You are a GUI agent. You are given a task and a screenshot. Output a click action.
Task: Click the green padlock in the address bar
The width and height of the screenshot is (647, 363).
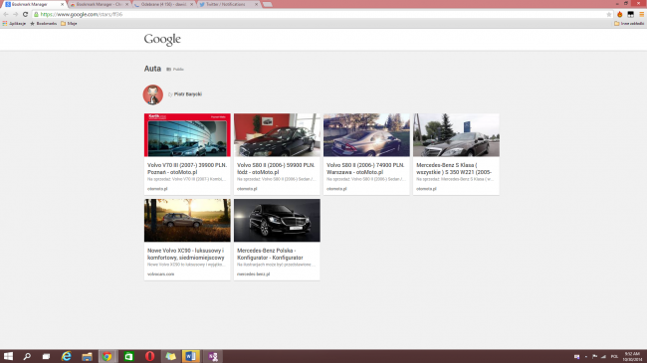36,14
